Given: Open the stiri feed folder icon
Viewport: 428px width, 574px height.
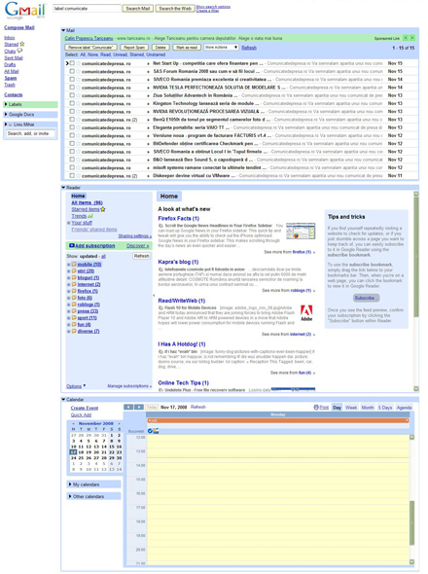Looking at the screenshot, I should coord(74,270).
